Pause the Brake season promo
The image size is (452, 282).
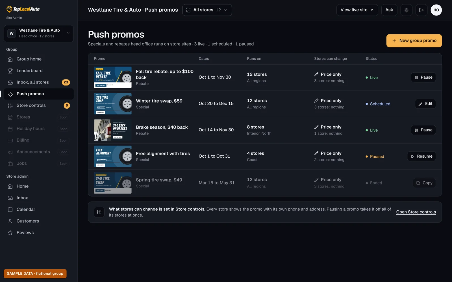pos(423,130)
